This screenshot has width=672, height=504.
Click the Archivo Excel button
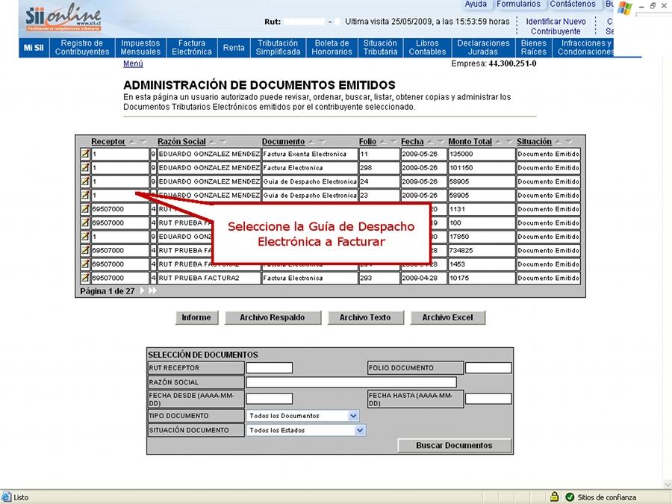447,317
